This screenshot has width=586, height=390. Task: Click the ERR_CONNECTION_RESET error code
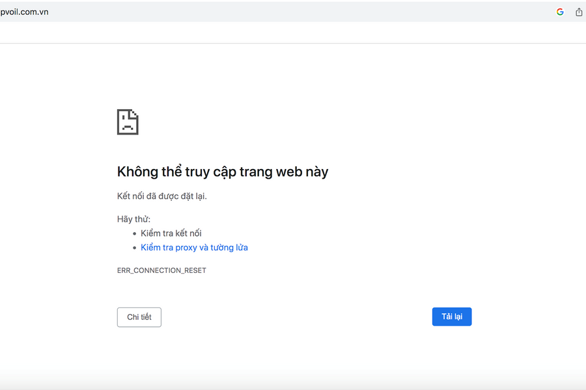161,270
